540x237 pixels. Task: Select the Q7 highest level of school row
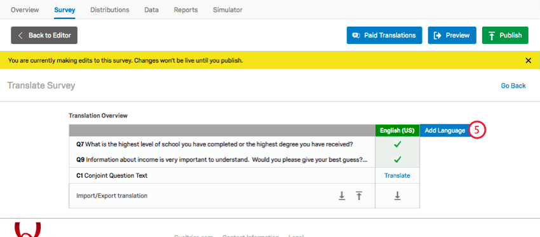[x=222, y=144]
